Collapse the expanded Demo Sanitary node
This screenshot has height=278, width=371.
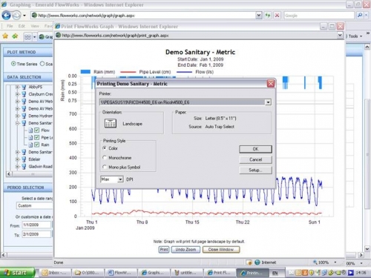[17, 123]
